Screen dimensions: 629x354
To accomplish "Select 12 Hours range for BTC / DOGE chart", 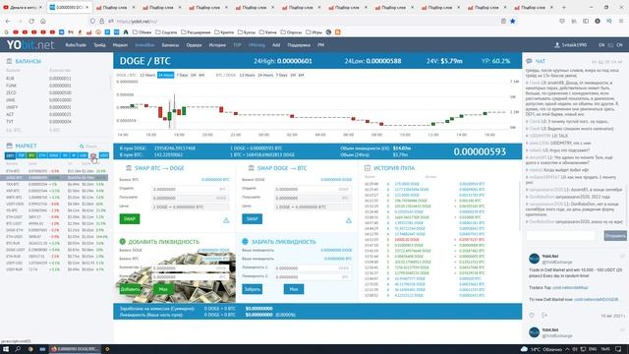I will 247,75.
